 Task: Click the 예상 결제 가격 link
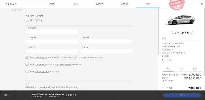tap(71, 95)
